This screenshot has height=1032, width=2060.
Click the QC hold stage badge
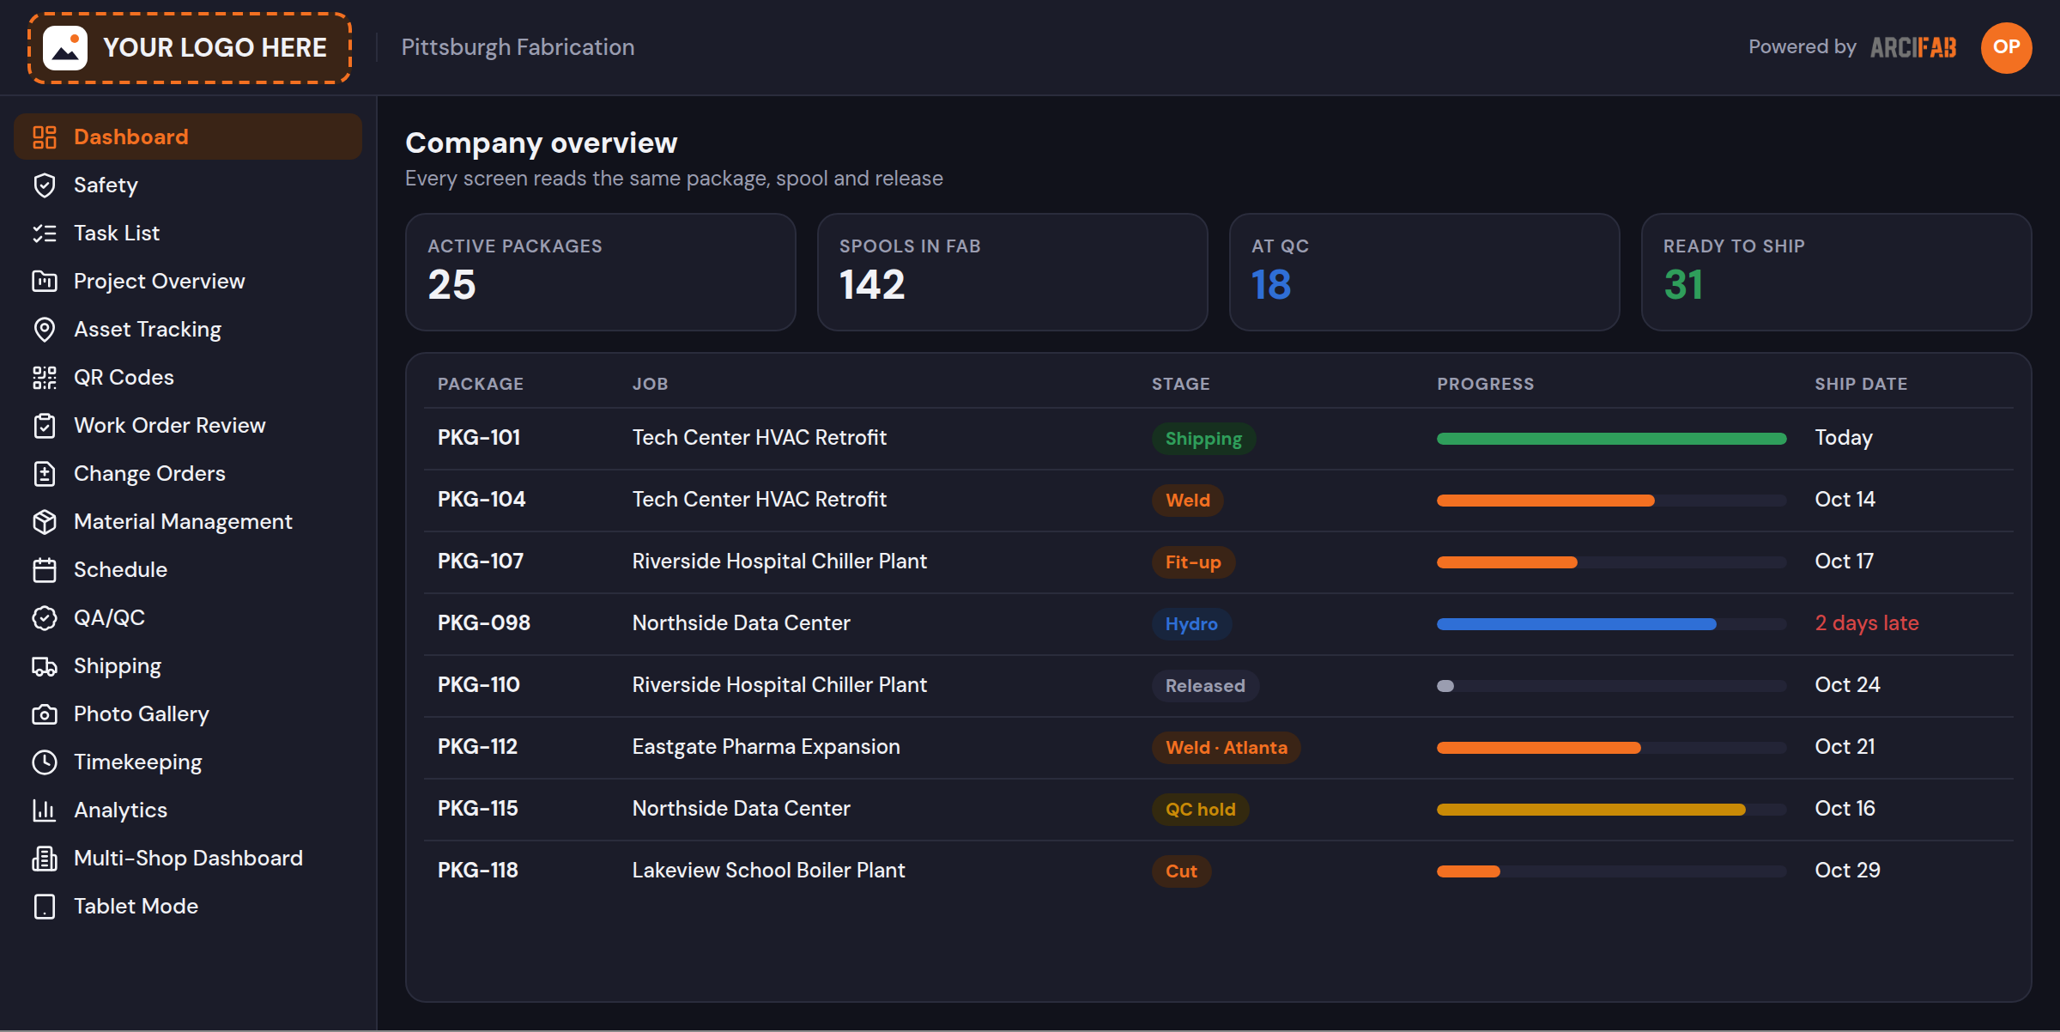click(1200, 810)
